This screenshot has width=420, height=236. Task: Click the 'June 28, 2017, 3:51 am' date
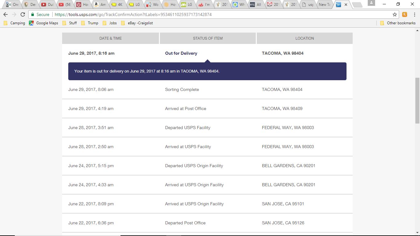pyautogui.click(x=91, y=128)
